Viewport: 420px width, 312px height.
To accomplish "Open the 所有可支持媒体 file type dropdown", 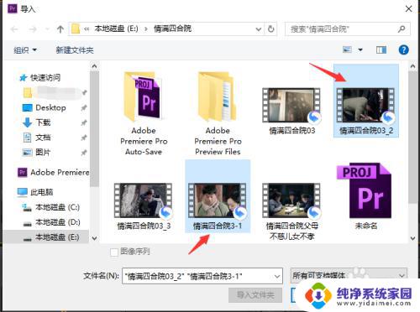I will [349, 276].
